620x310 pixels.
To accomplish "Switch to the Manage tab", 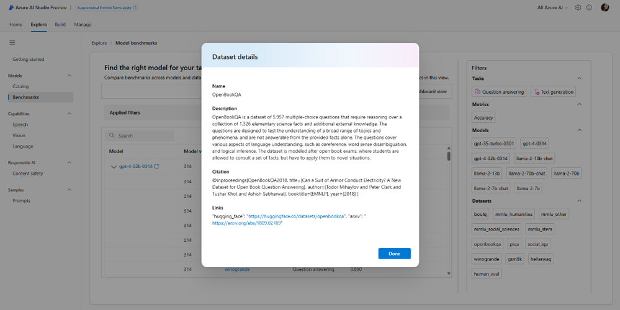I will click(x=83, y=24).
